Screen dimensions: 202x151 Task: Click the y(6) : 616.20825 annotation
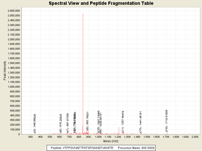tap(61, 123)
